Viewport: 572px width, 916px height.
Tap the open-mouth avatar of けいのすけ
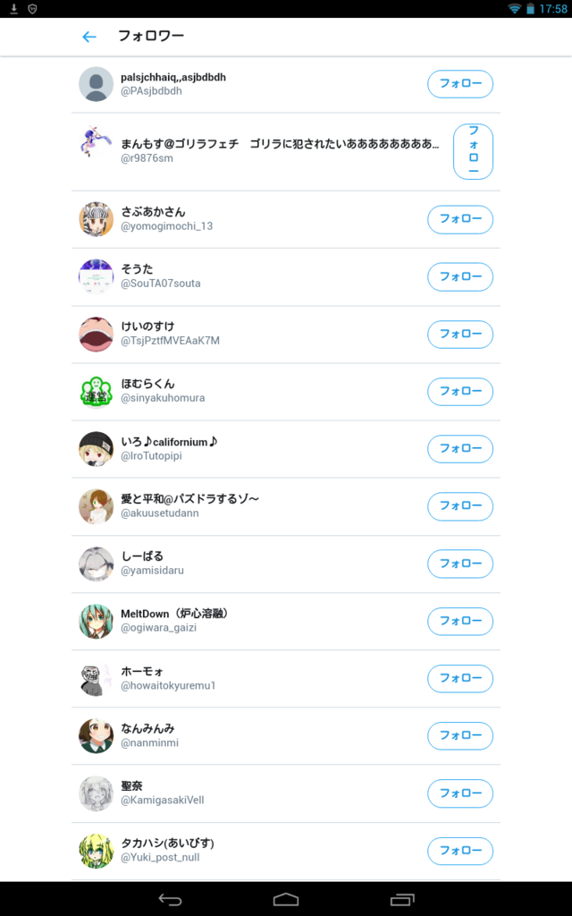tap(96, 335)
